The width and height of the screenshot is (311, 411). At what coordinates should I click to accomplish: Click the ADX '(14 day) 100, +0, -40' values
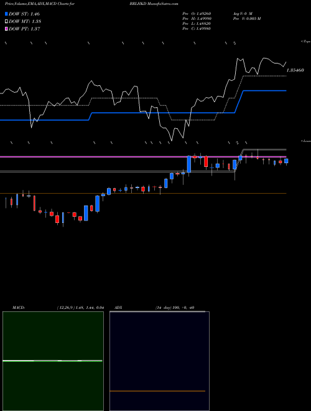click(x=175, y=308)
